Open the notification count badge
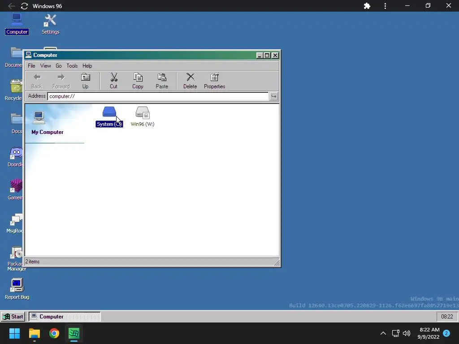This screenshot has width=459, height=344. [x=446, y=333]
